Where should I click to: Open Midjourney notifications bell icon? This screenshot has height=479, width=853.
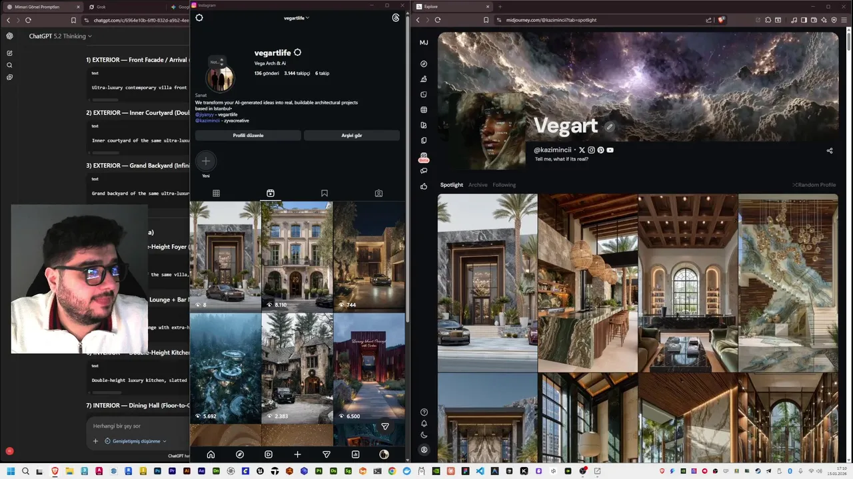[x=424, y=424]
